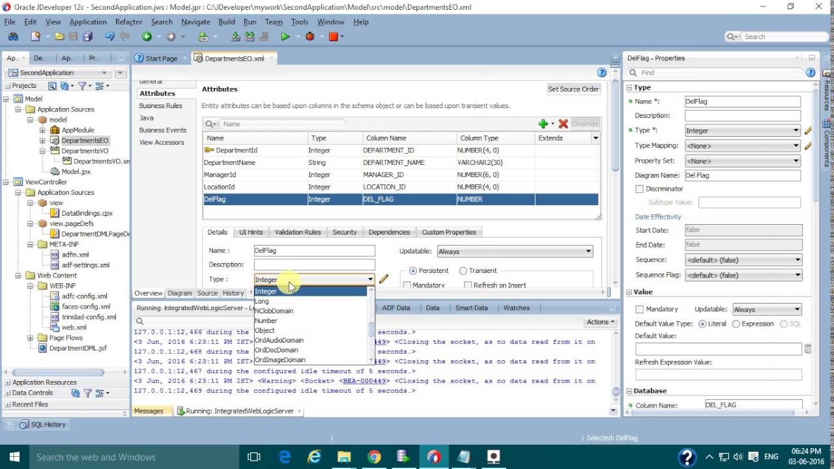Choose Long from the Type dropdown list

click(261, 301)
